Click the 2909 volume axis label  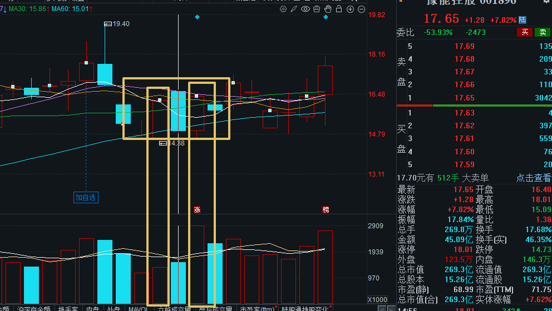376,226
